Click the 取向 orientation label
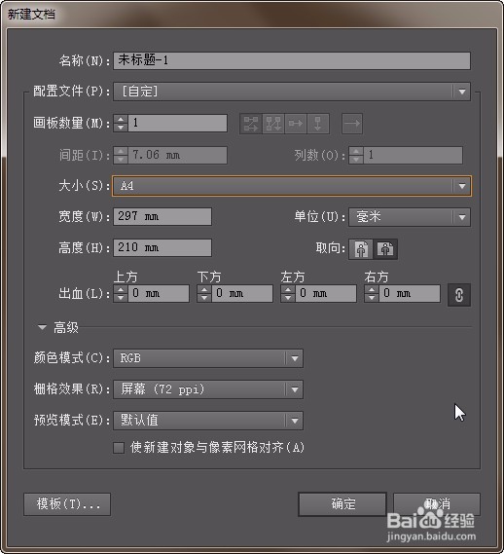 330,248
